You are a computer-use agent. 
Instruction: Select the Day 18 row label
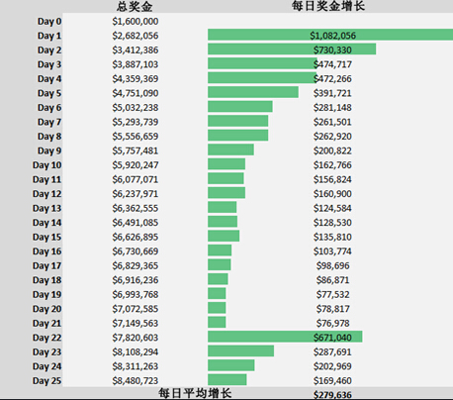[x=46, y=280]
